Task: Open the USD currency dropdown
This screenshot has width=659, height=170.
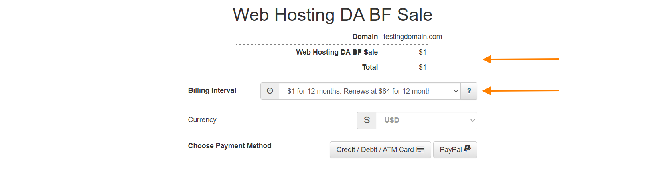Action: coord(426,120)
